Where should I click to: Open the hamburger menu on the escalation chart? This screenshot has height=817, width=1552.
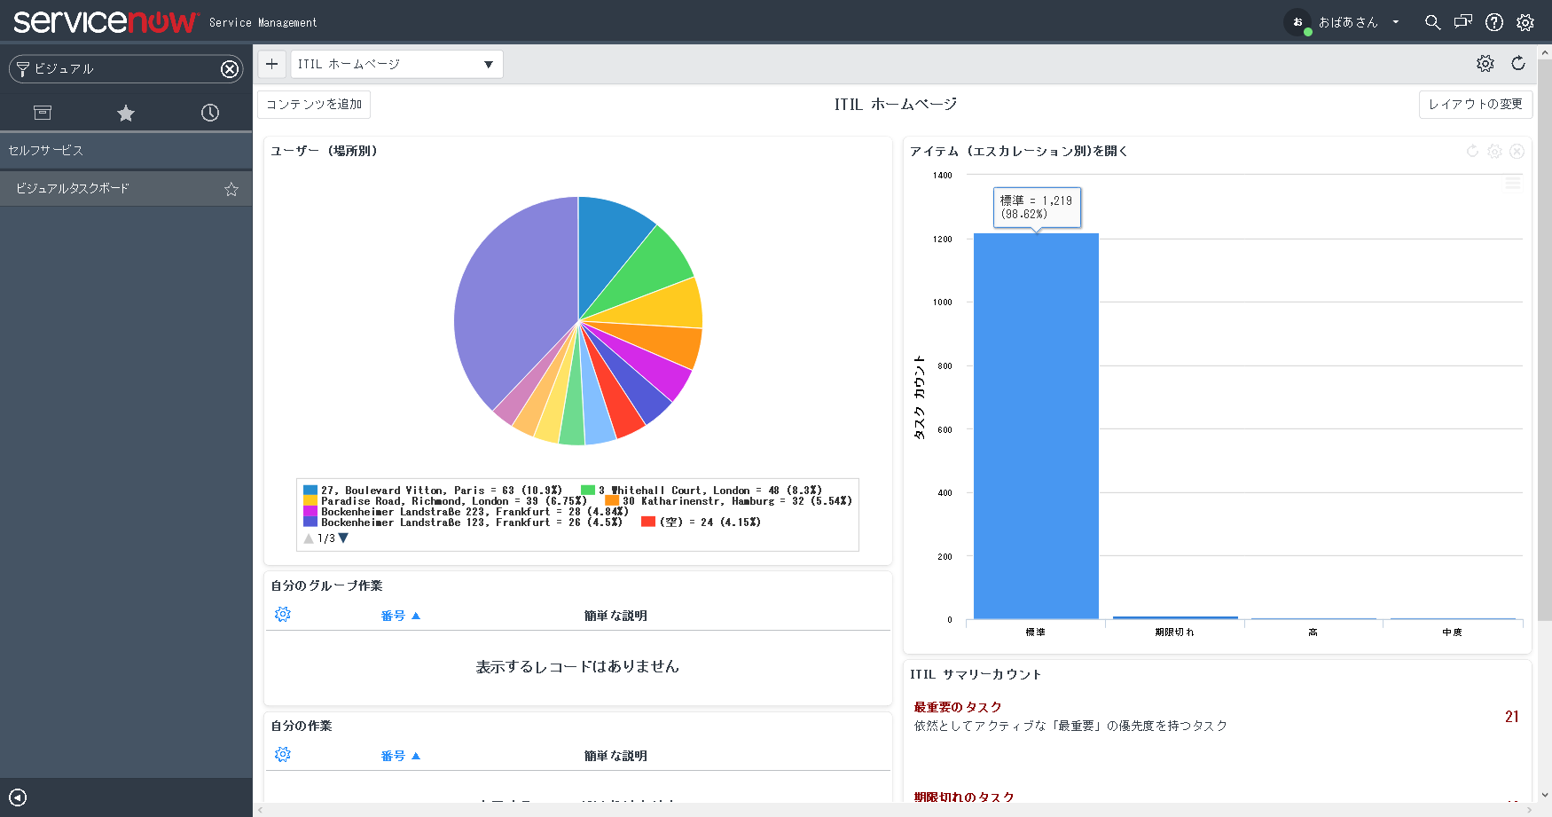(x=1513, y=183)
